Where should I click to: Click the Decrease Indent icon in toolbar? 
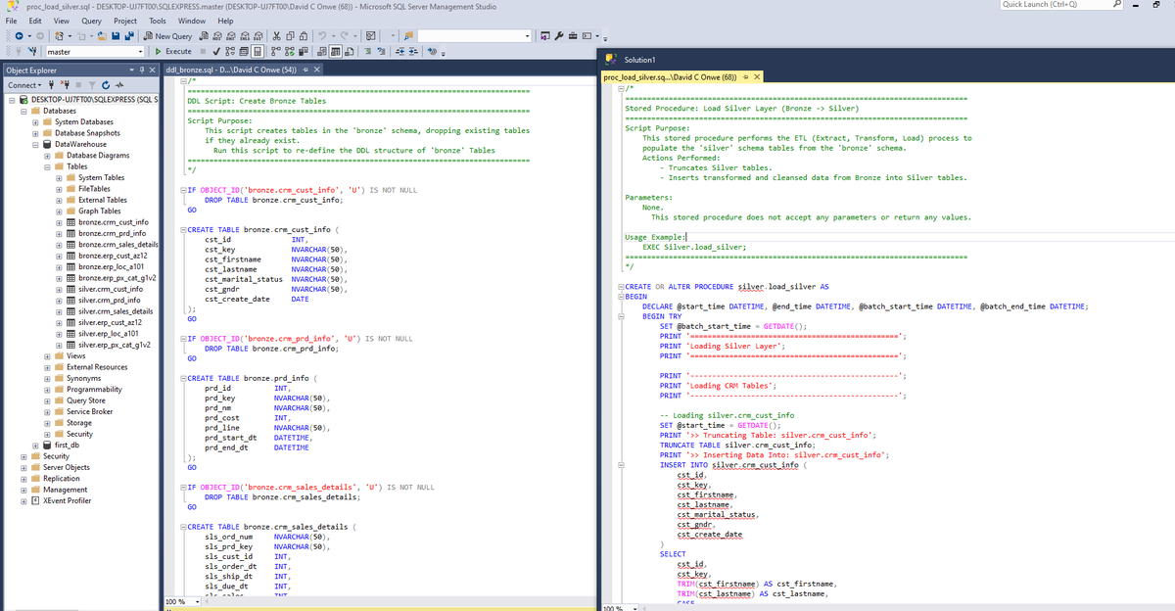click(x=400, y=51)
